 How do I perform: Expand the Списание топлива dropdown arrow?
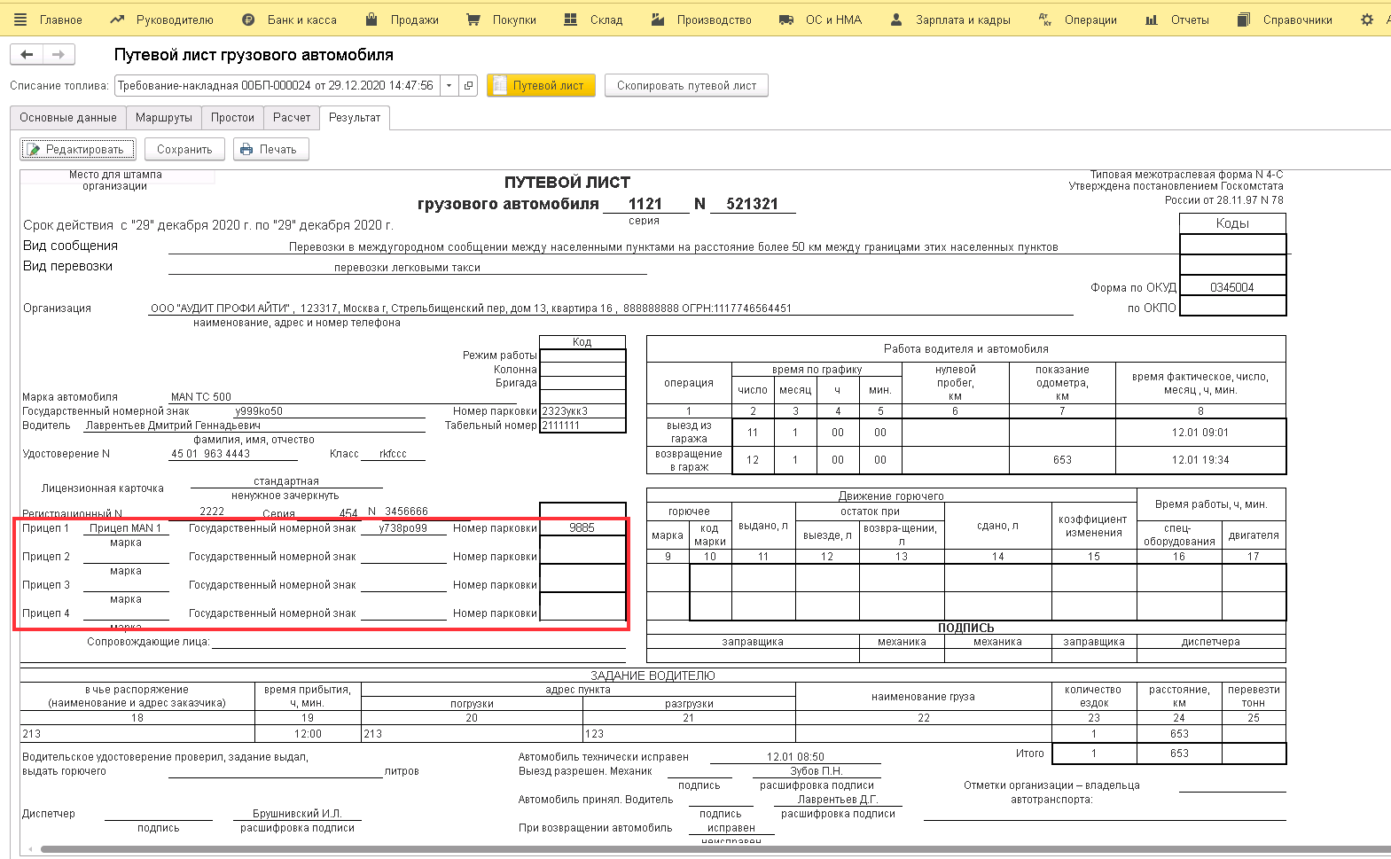(x=449, y=86)
